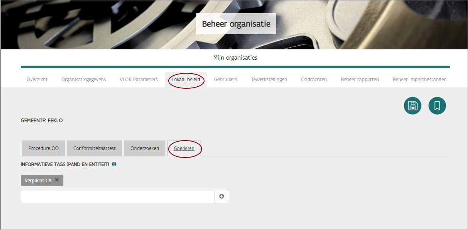This screenshot has height=230, width=468.
Task: Click the info icon beside Informatieve tags
Action: [114, 164]
